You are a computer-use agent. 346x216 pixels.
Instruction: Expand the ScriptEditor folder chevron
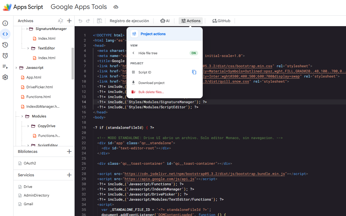coord(28,145)
